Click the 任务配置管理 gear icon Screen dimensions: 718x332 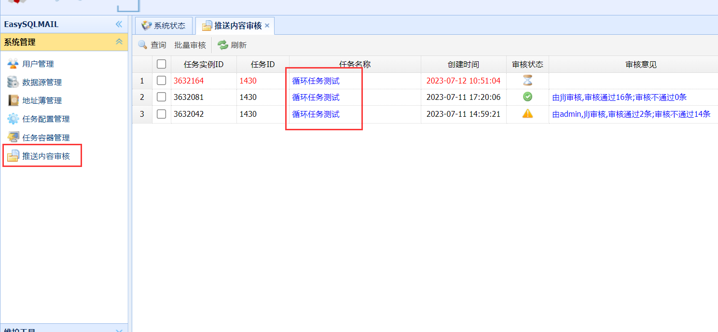click(13, 119)
